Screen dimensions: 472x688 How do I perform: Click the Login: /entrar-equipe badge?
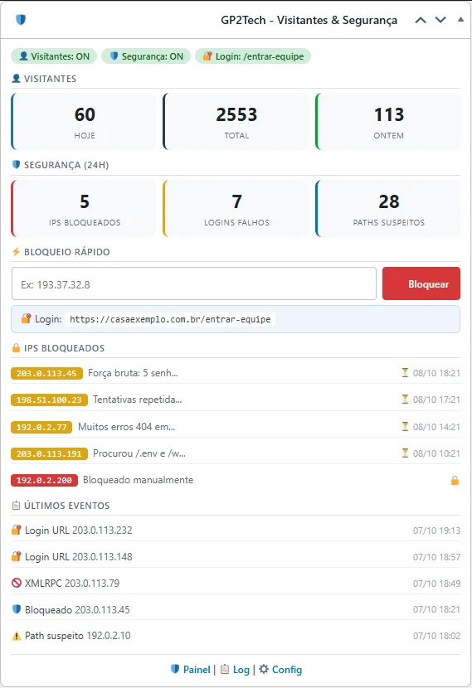(x=253, y=56)
